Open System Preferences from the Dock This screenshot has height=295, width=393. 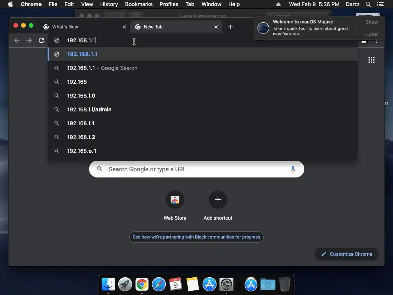226,285
